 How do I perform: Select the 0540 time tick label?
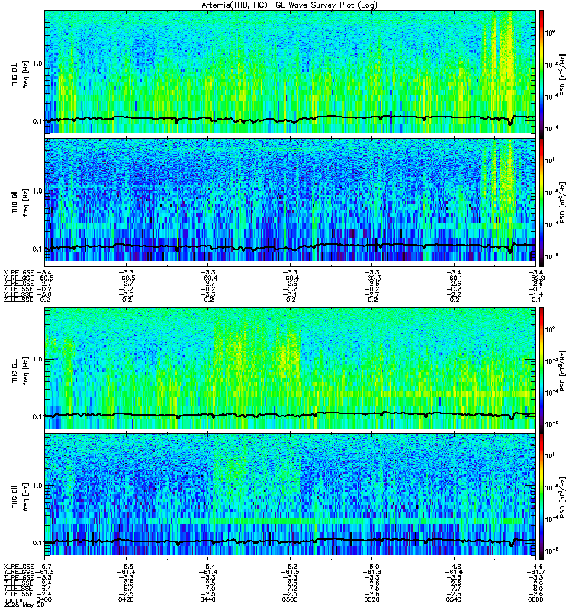click(453, 599)
